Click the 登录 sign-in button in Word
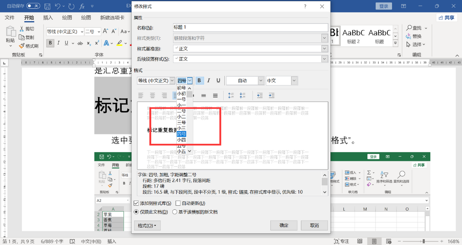The height and width of the screenshot is (245, 462). point(384,6)
